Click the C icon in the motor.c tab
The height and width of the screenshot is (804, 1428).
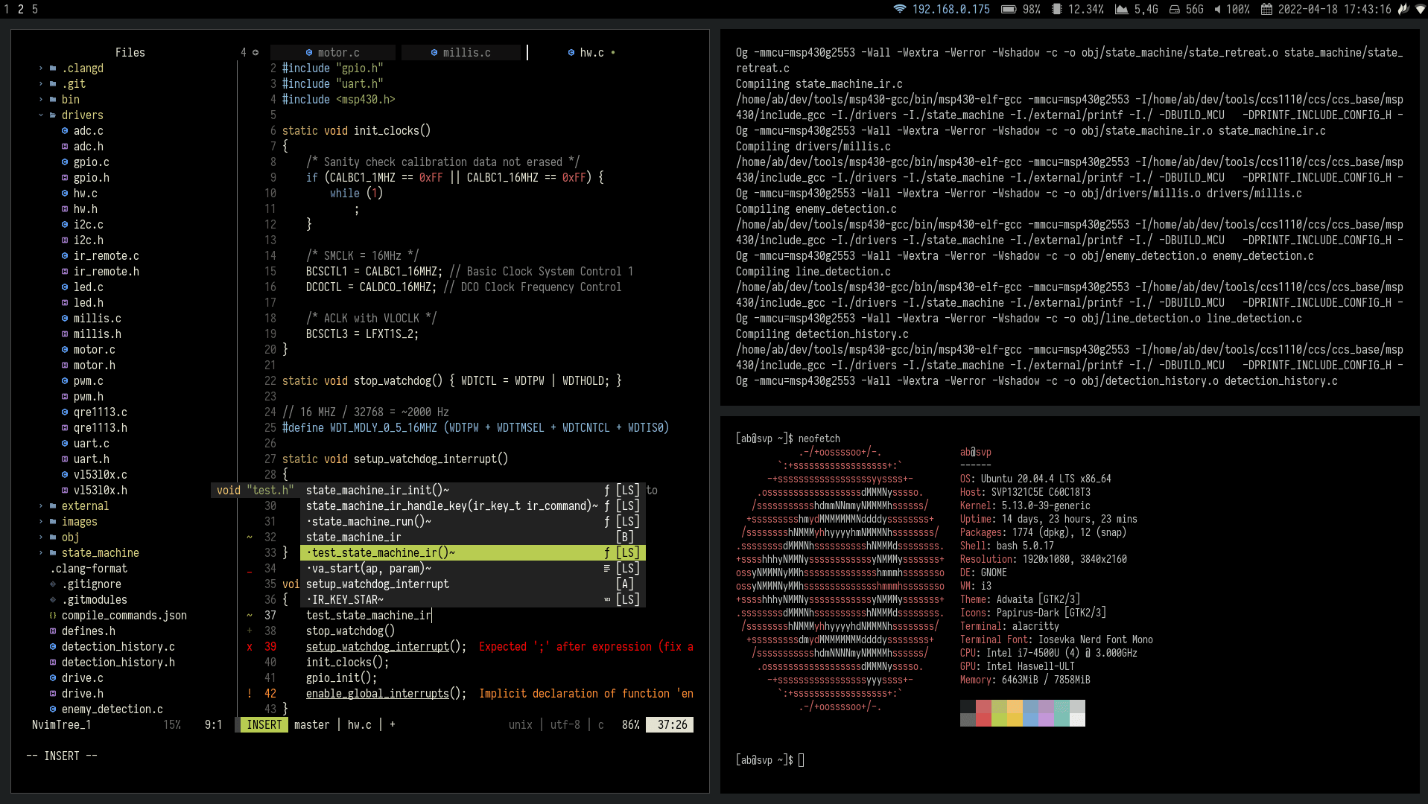click(309, 52)
